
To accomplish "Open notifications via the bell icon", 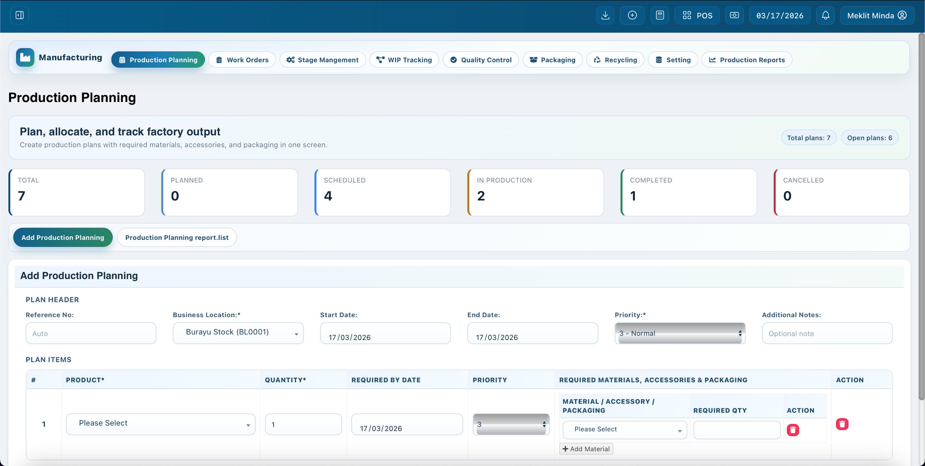I will [825, 15].
